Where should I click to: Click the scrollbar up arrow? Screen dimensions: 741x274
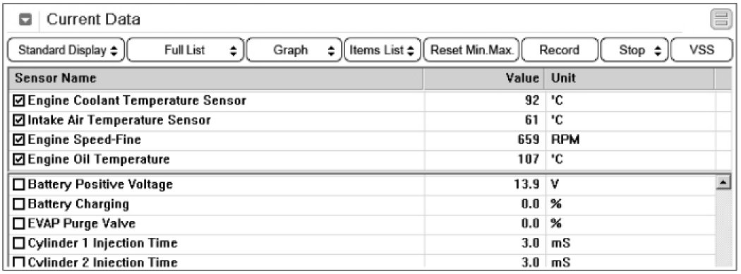722,183
